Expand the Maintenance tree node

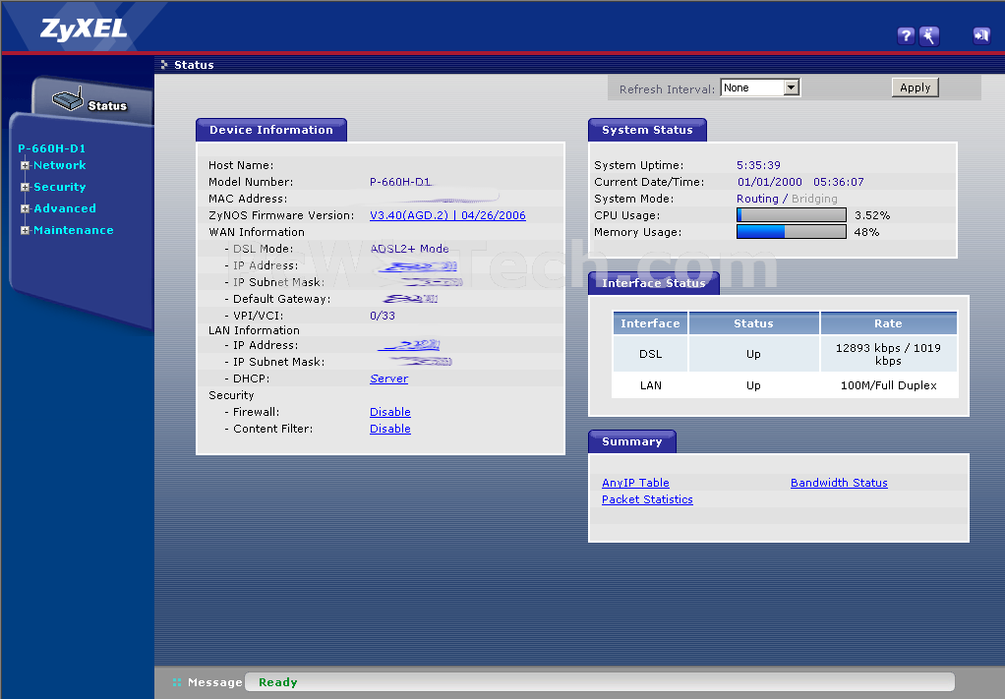pyautogui.click(x=25, y=231)
